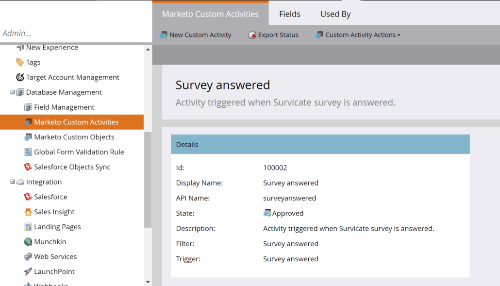Click the Sales Insight flame icon
Viewport: 500px width, 286px height.
pyautogui.click(x=28, y=212)
